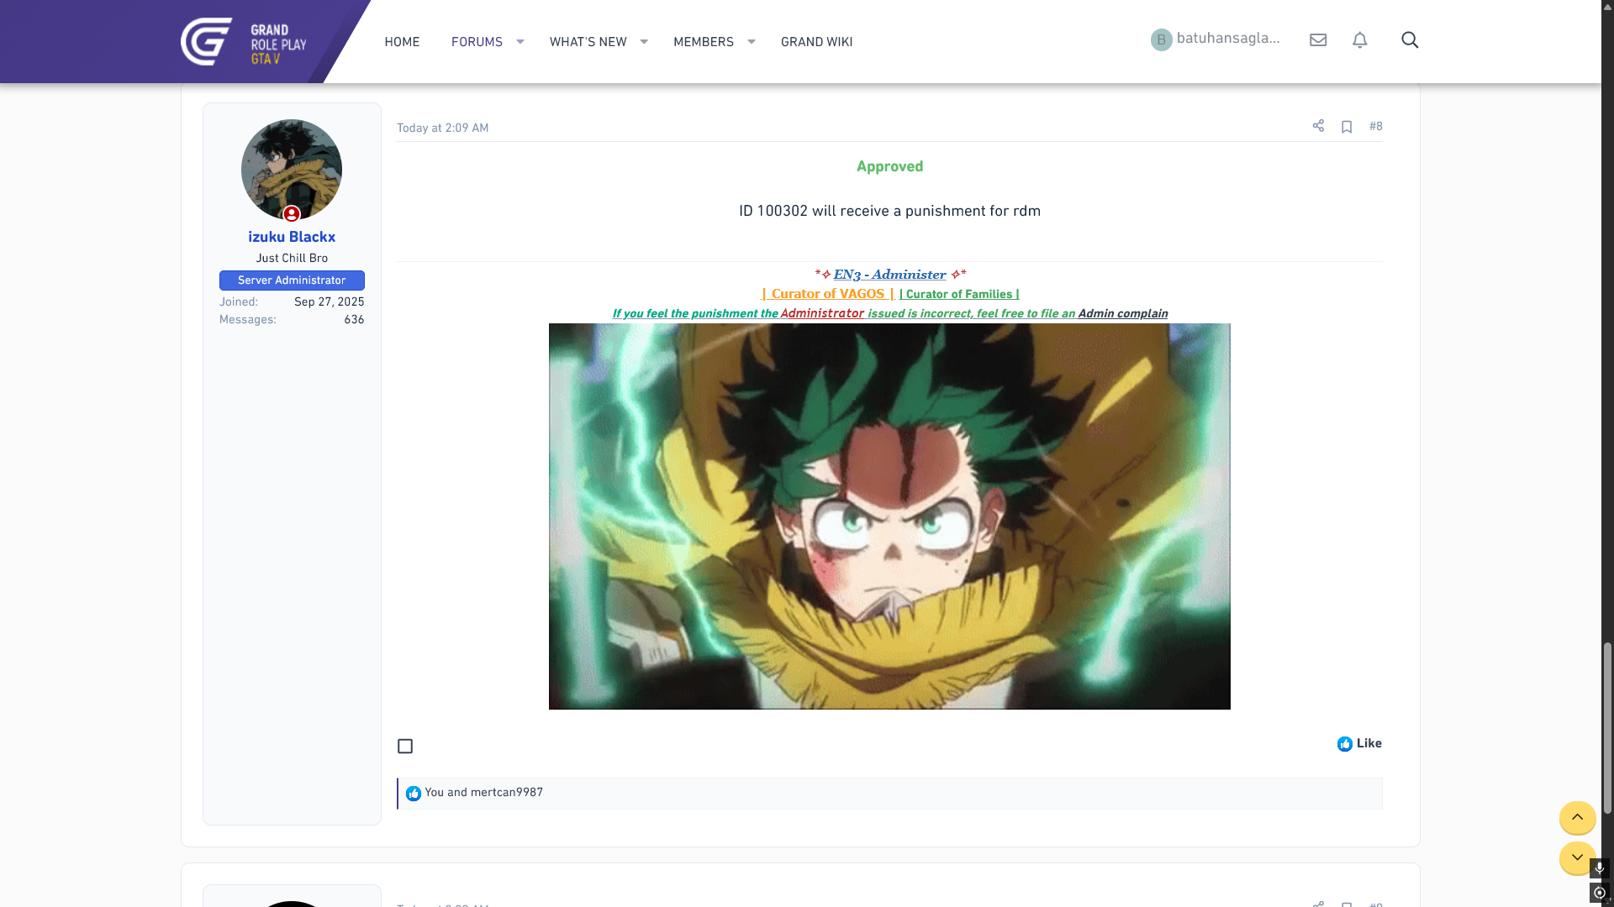Click the Grand Role Play logo
This screenshot has width=1614, height=907.
coord(244,41)
